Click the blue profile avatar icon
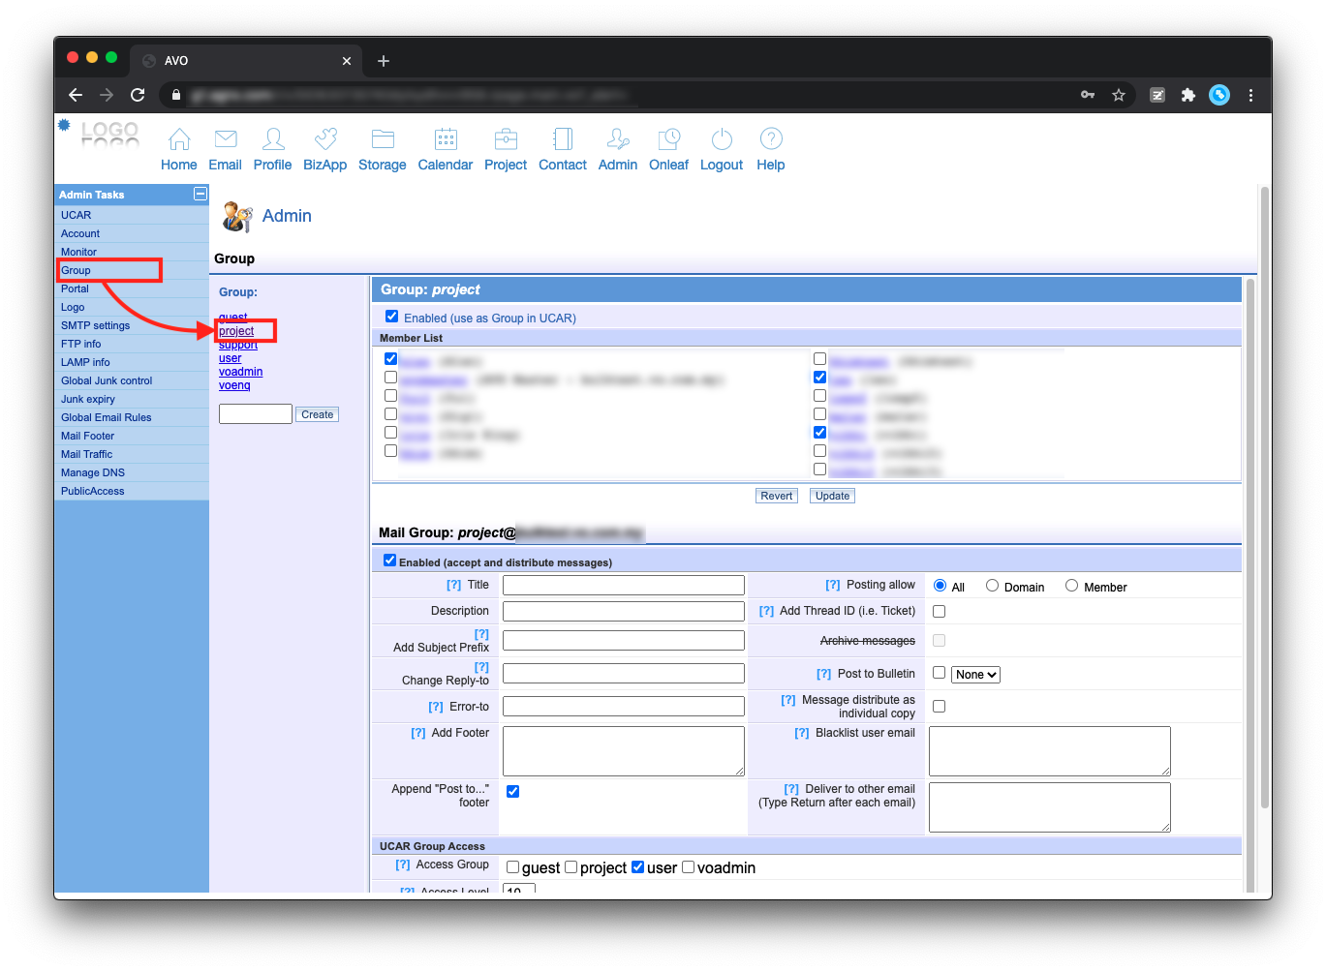 click(1219, 95)
